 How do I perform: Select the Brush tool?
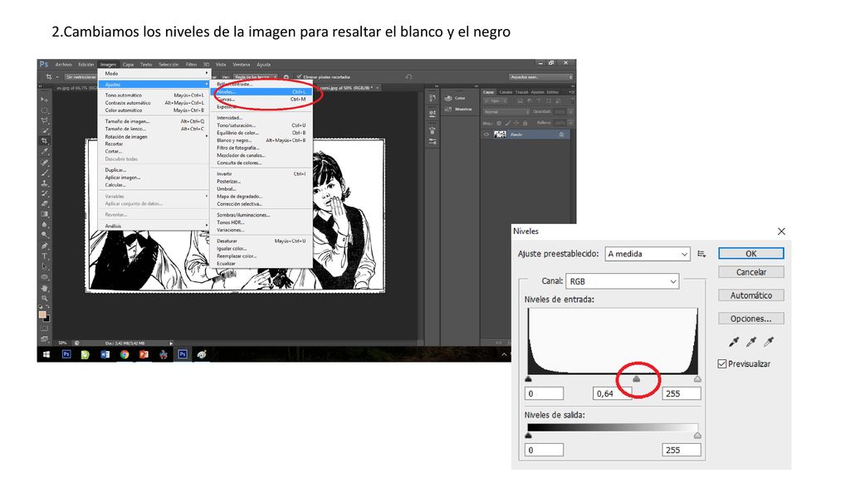[45, 173]
